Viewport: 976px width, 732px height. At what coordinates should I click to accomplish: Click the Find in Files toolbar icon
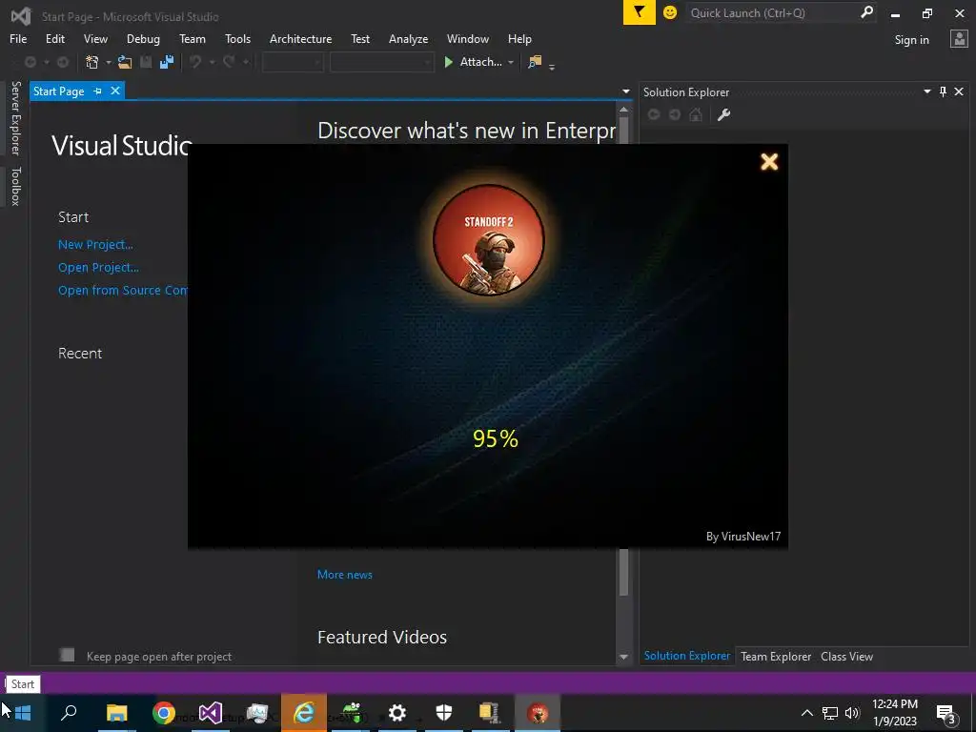tap(535, 62)
